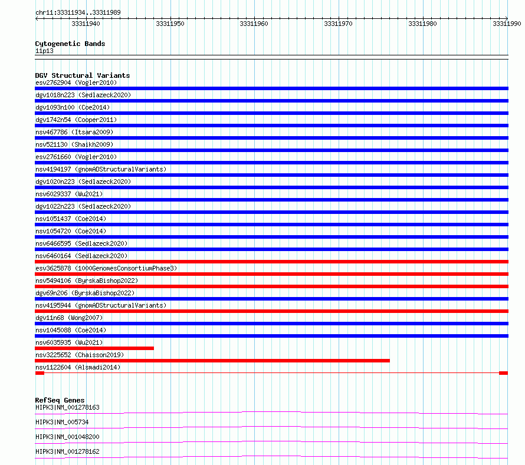
Task: Click the chr11:33311934..33311989 coordinate label
Action: coord(78,12)
